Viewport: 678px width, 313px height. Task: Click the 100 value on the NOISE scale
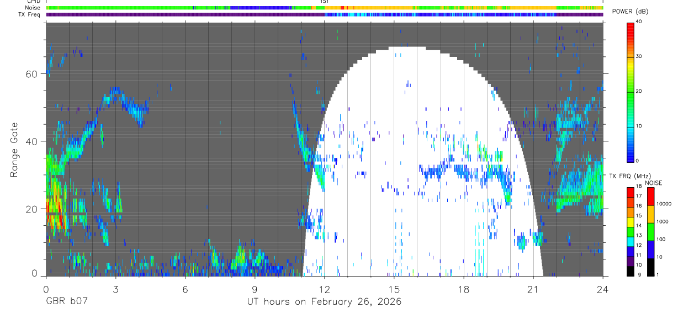[x=661, y=240]
